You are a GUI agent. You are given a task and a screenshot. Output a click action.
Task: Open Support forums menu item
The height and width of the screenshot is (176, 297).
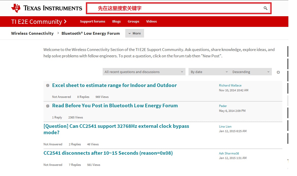93,22
